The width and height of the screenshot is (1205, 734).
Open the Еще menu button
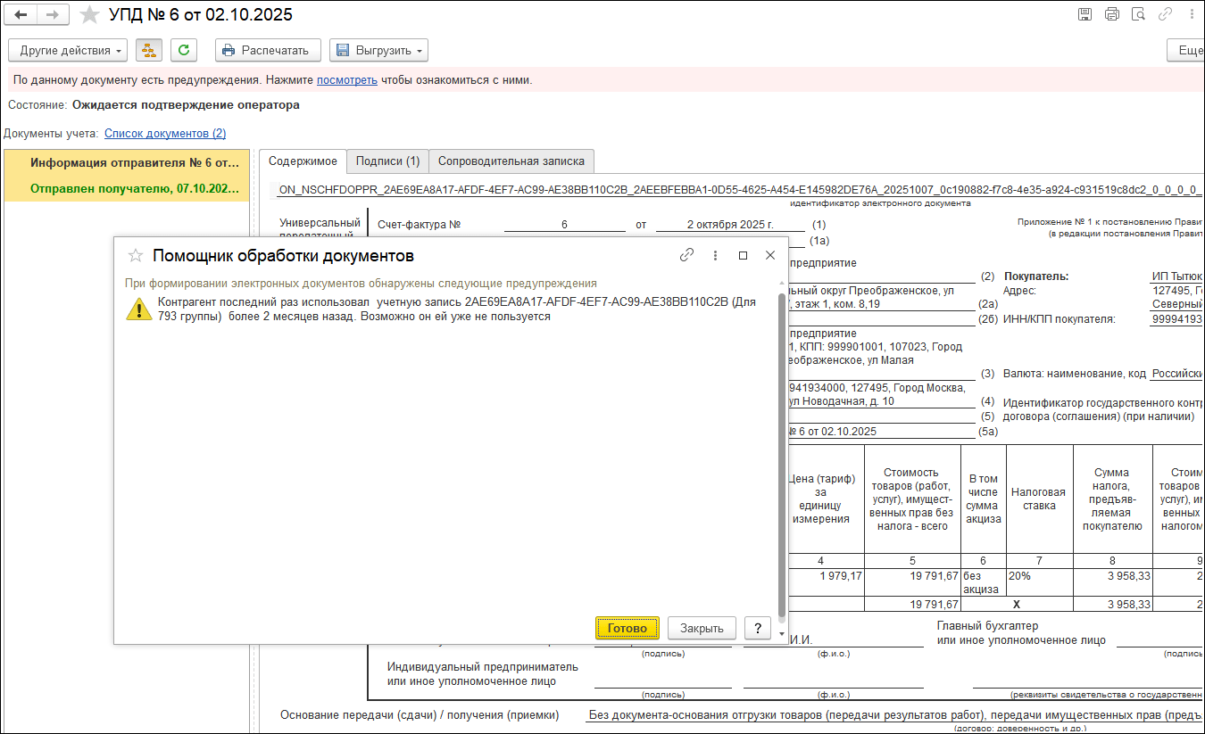coord(1189,51)
